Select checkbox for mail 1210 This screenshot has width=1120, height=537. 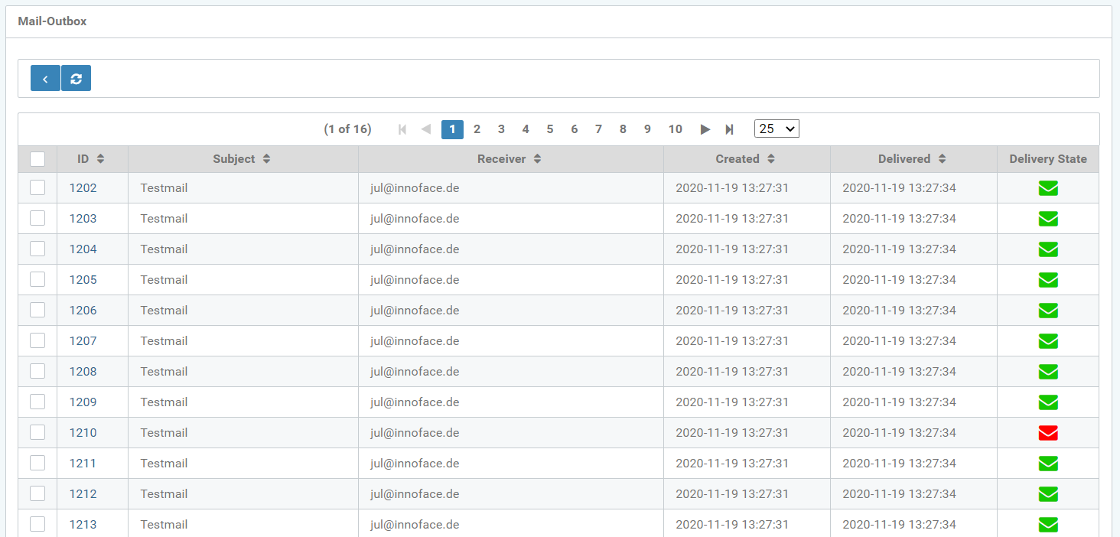tap(37, 433)
